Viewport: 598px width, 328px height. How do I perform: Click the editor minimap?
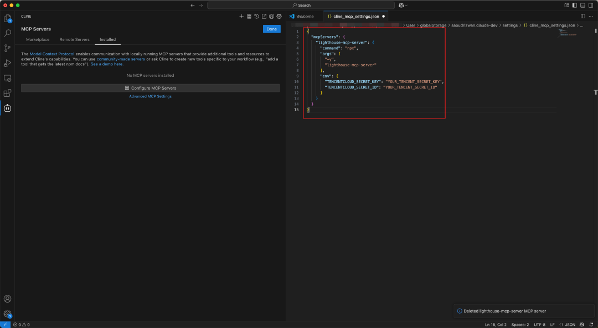point(568,33)
